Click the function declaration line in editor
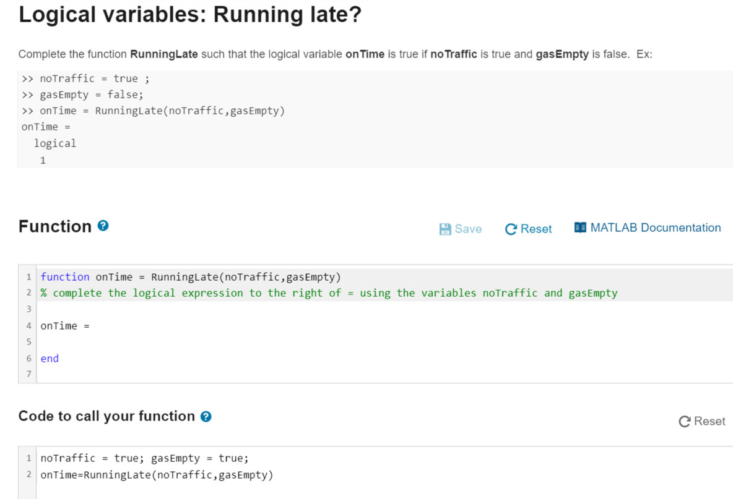 (191, 277)
